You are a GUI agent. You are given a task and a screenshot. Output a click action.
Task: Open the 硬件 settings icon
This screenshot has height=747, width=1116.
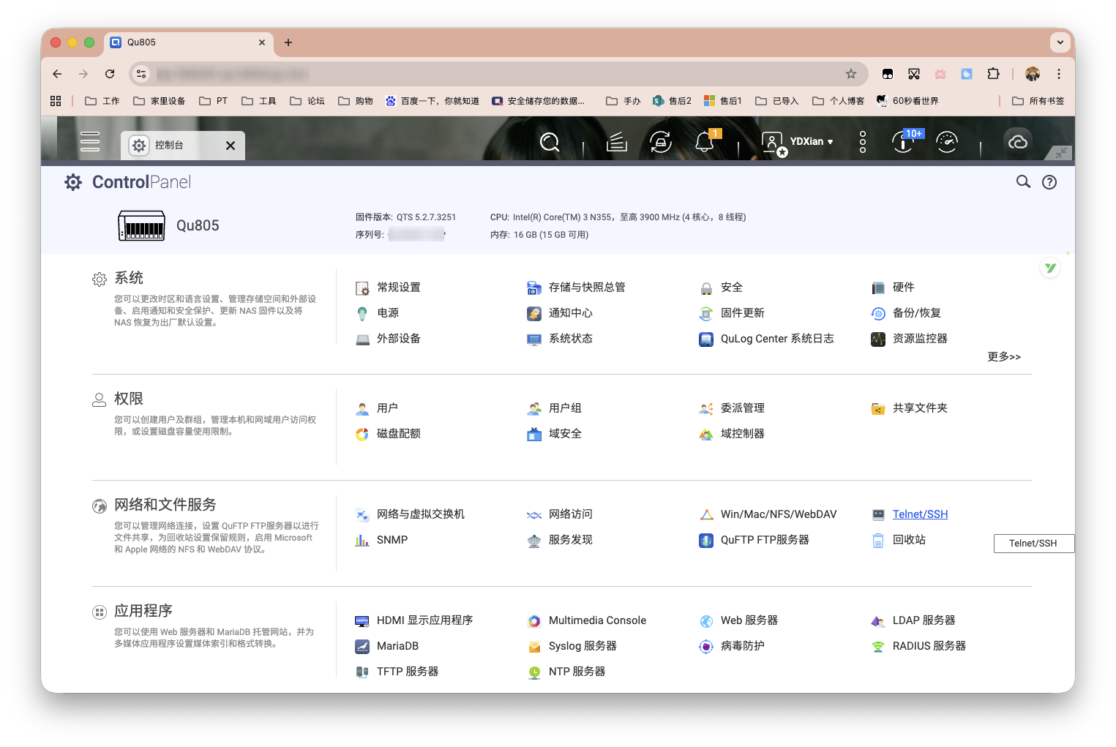pyautogui.click(x=904, y=287)
